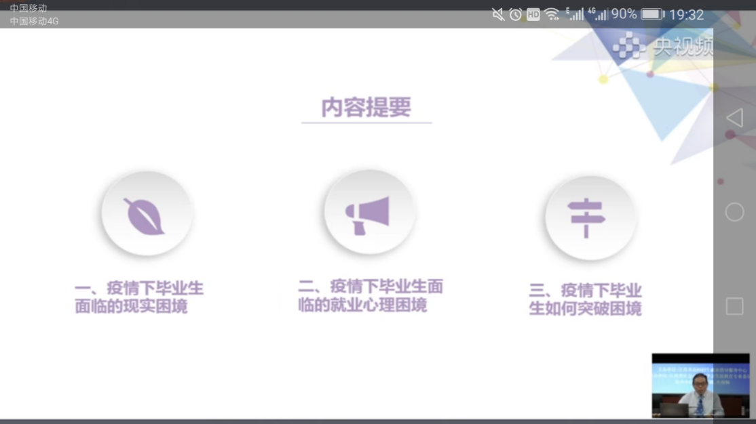
Task: Tap the Wi-Fi signal icon
Action: pyautogui.click(x=552, y=14)
